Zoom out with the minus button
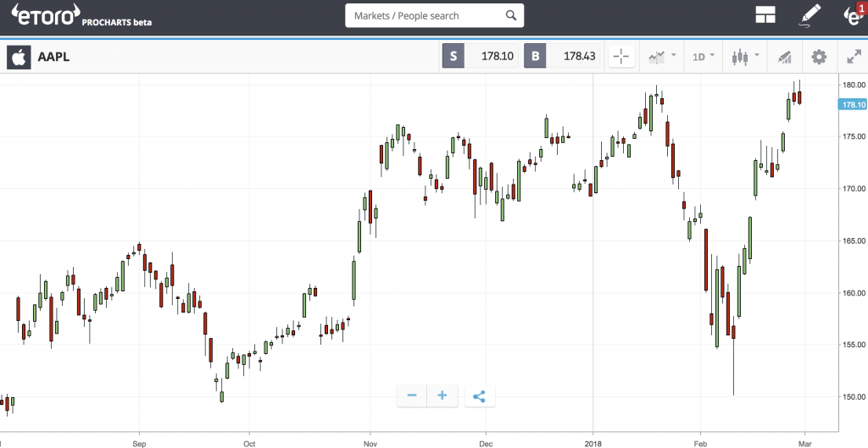Image resolution: width=868 pixels, height=448 pixels. 412,395
